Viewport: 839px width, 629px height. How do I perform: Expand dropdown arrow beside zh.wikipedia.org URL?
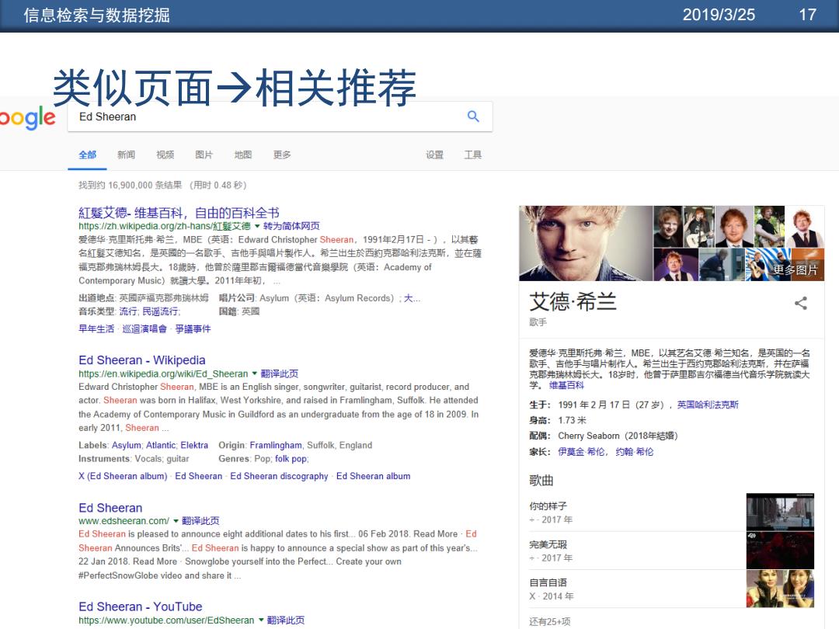257,226
